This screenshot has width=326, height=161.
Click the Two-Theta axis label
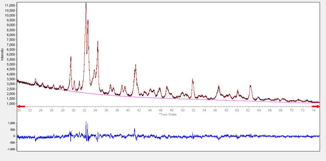168,115
